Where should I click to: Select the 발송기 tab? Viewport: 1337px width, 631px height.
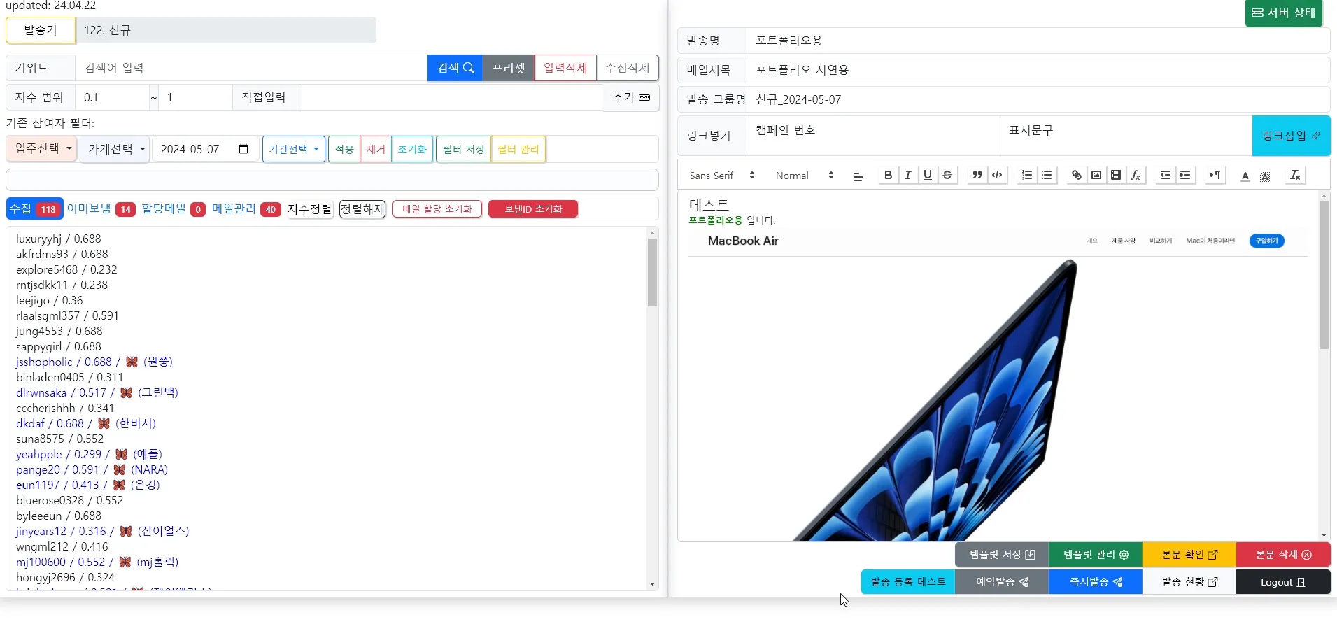click(x=41, y=30)
